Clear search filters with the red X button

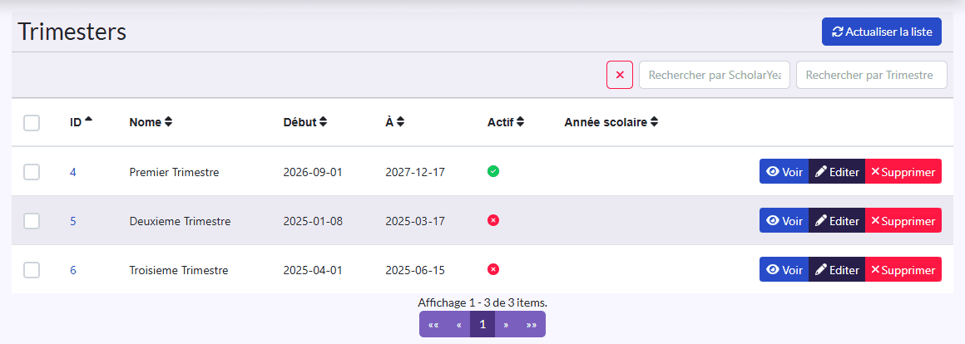(x=620, y=75)
